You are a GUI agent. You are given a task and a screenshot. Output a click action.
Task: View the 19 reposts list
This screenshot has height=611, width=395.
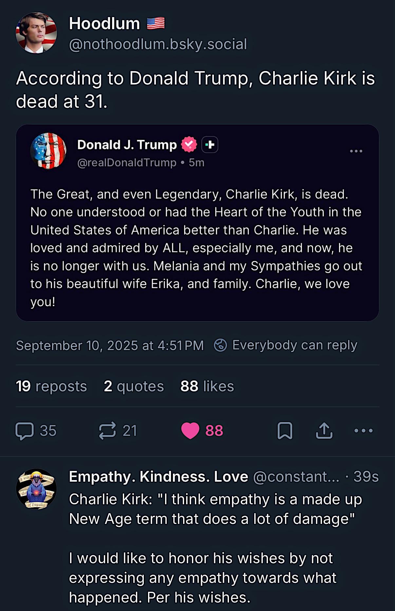coord(51,386)
